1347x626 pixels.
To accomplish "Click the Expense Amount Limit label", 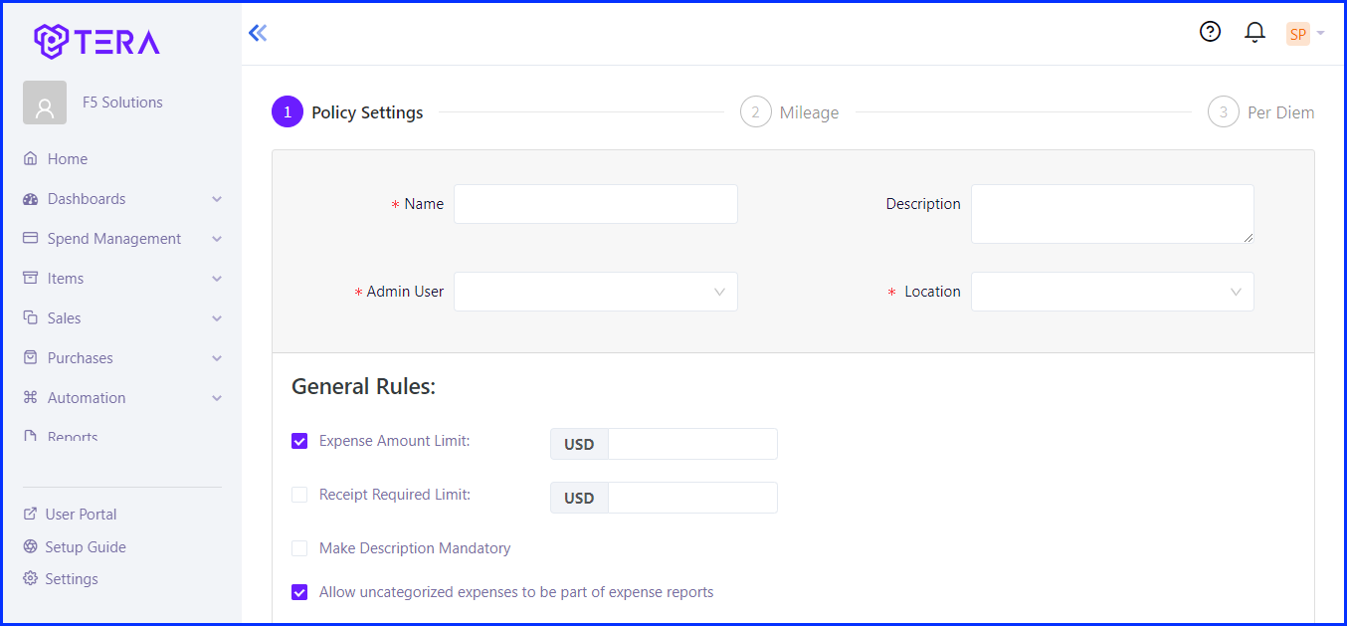I will (395, 441).
